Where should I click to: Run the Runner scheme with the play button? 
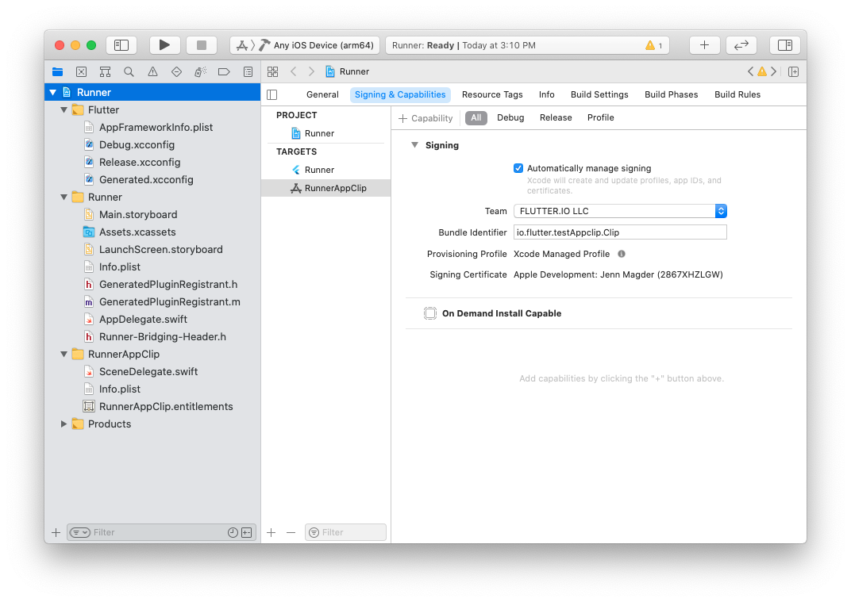(x=165, y=44)
